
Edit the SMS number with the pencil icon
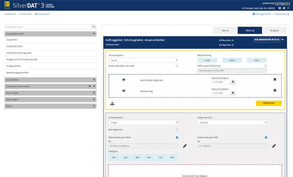click(x=274, y=146)
